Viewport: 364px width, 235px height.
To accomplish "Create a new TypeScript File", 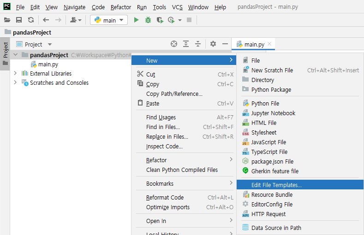I will click(300, 152).
